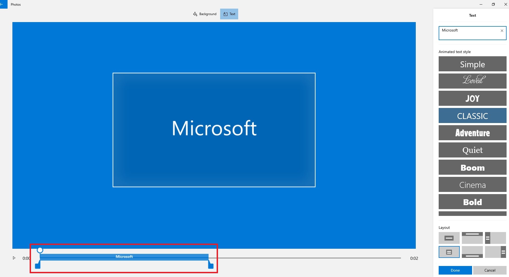This screenshot has height=277, width=509.
Task: Choose the Adventure text style
Action: (472, 133)
